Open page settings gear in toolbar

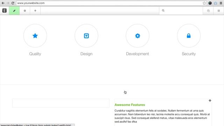25,10
